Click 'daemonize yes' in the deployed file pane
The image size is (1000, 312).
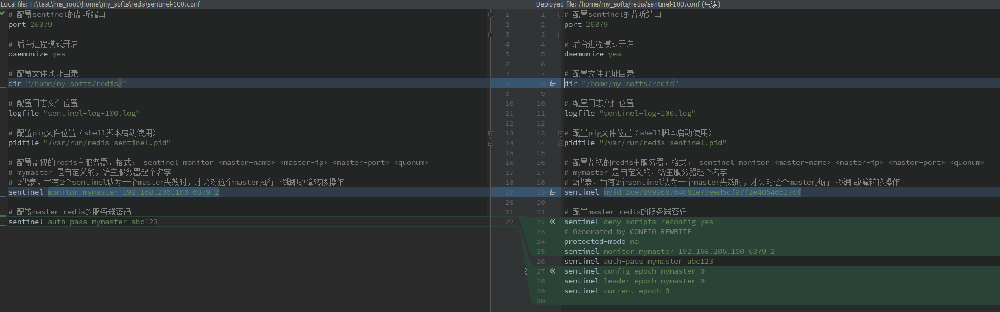(x=593, y=54)
